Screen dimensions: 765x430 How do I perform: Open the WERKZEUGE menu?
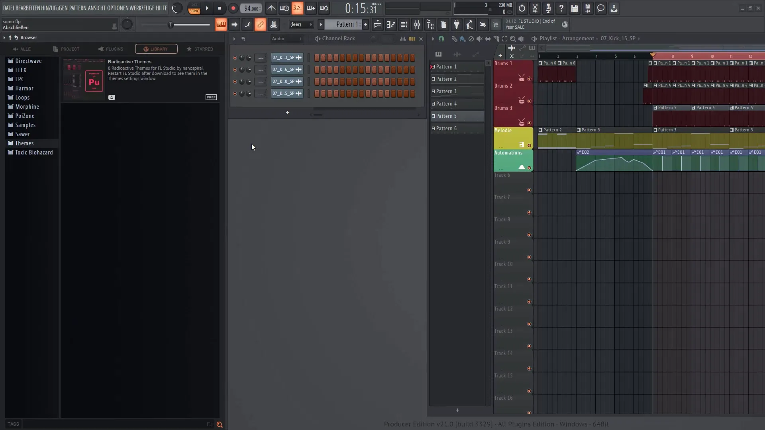click(142, 8)
